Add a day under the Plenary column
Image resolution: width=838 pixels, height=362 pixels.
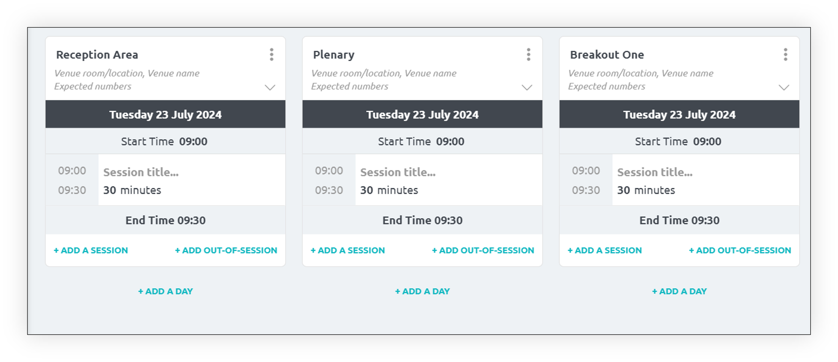[x=422, y=291]
